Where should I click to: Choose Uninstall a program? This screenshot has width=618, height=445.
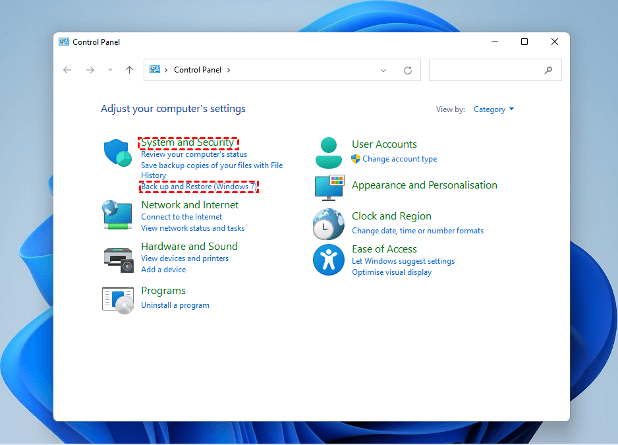(175, 305)
